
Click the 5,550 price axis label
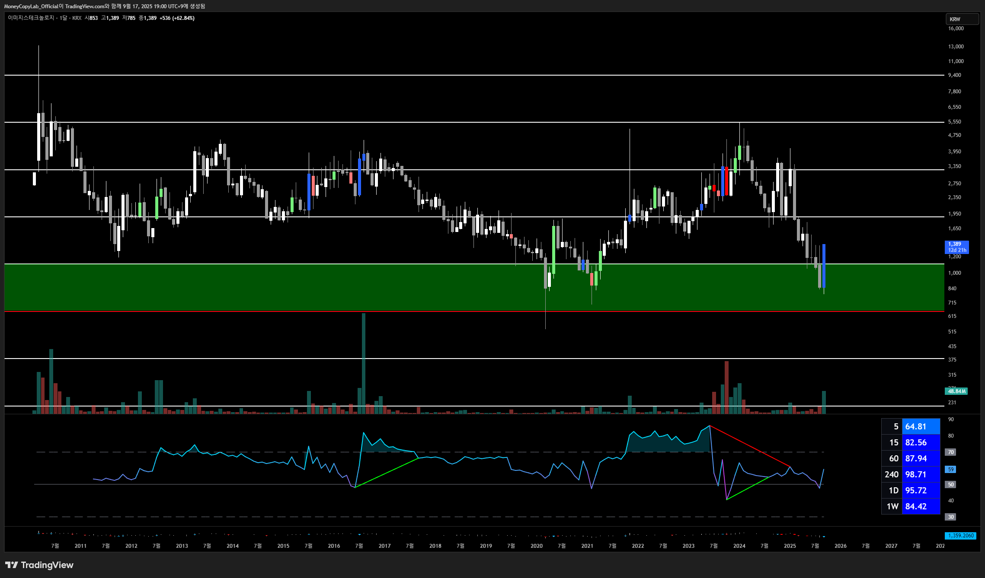pyautogui.click(x=955, y=122)
